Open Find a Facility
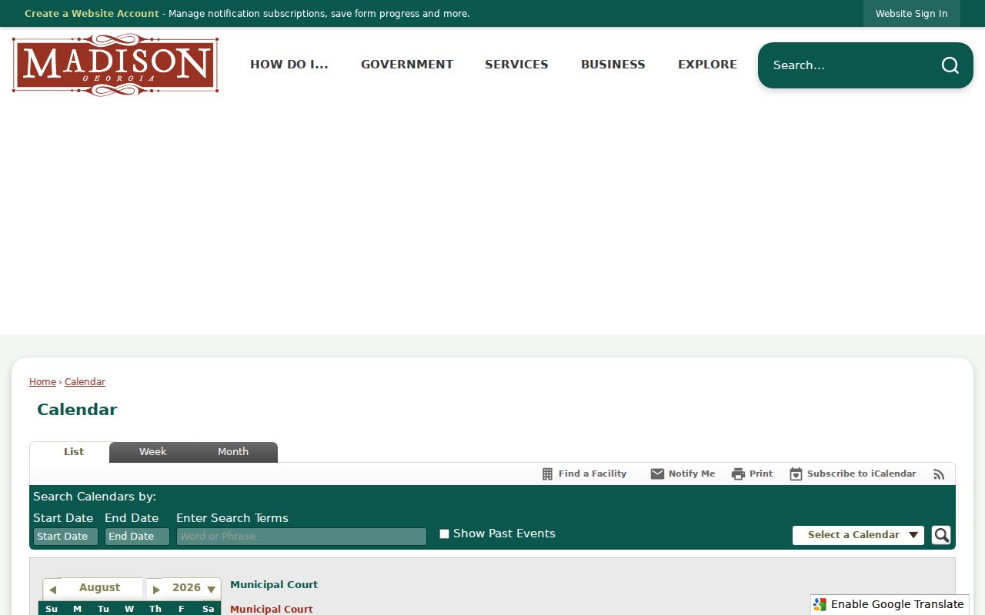This screenshot has height=615, width=985. pyautogui.click(x=584, y=474)
